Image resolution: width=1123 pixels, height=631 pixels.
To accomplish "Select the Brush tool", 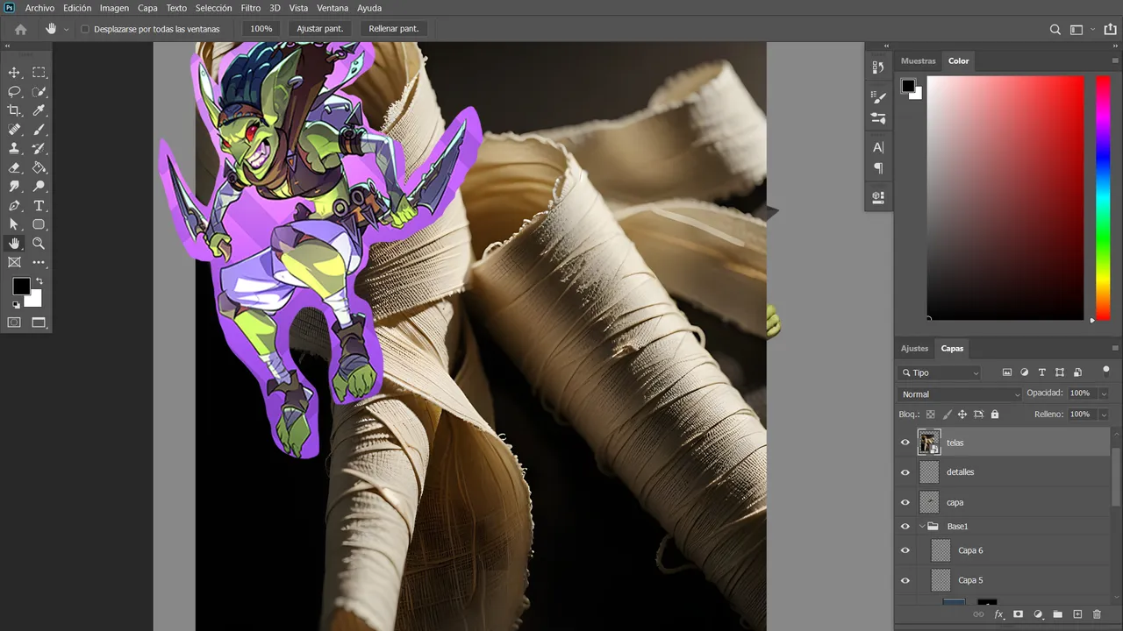I will point(39,130).
